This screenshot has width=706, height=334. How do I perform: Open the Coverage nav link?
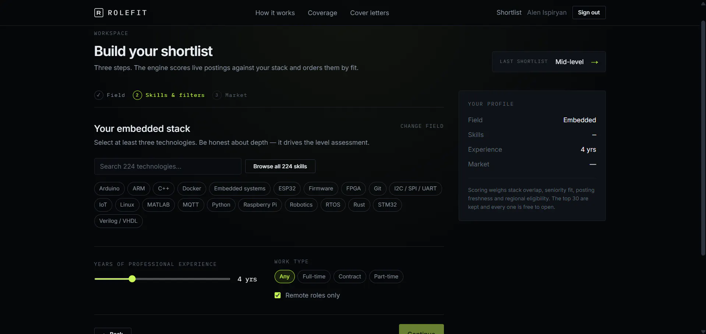pos(322,13)
